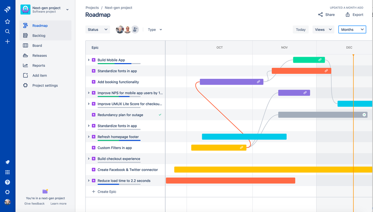
Task: Click the add people avatar icon
Action: pos(135,29)
